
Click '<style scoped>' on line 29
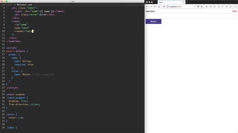(16, 95)
